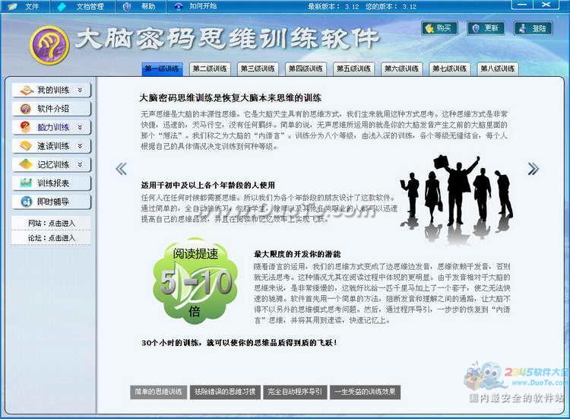Switch to 第八级训练 tab

coord(498,69)
